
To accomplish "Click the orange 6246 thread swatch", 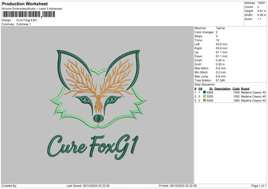I will (204, 101).
